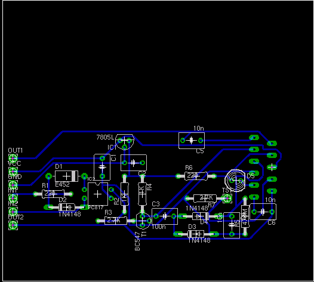Select the VCC connector pad
This screenshot has width=314, height=282.
[x=13, y=171]
